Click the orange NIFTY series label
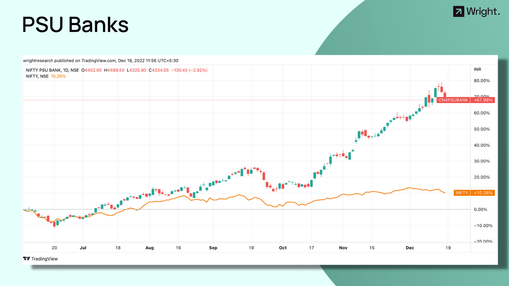 click(462, 193)
